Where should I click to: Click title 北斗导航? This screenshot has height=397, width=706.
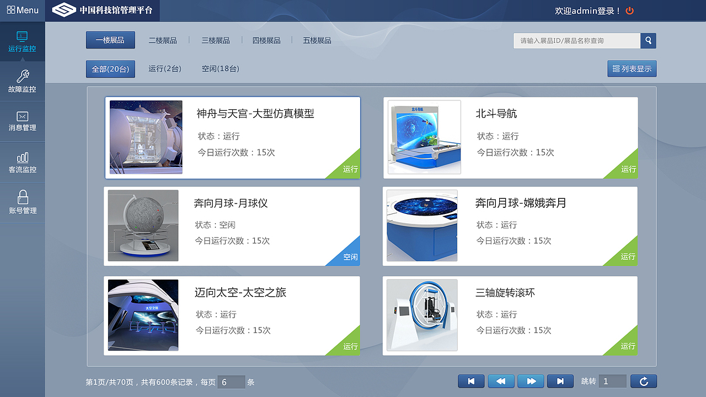click(x=496, y=114)
